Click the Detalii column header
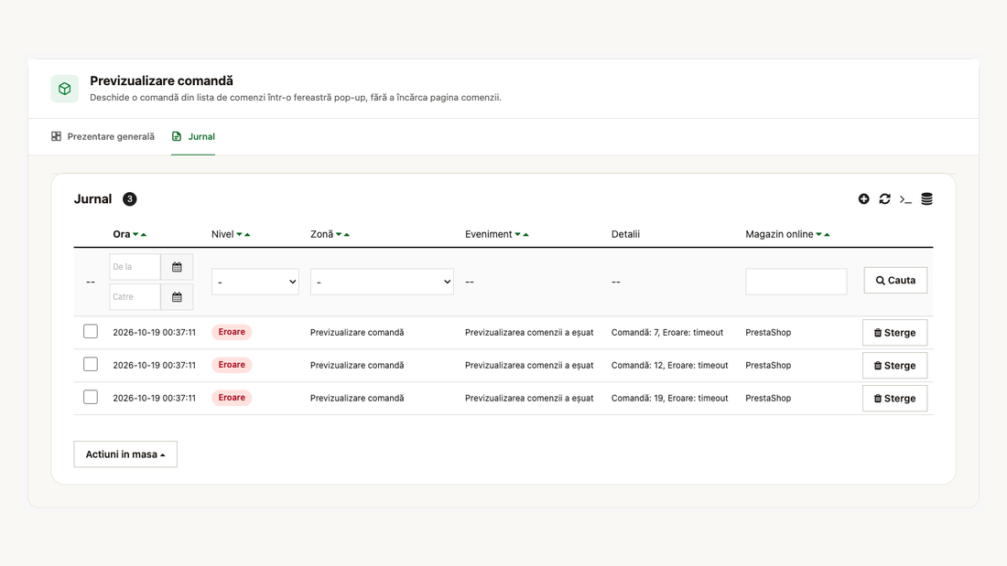Viewport: 1007px width, 566px height. click(625, 234)
